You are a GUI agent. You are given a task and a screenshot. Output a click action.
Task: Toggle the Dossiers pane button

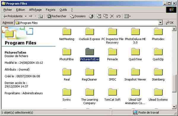(77, 16)
